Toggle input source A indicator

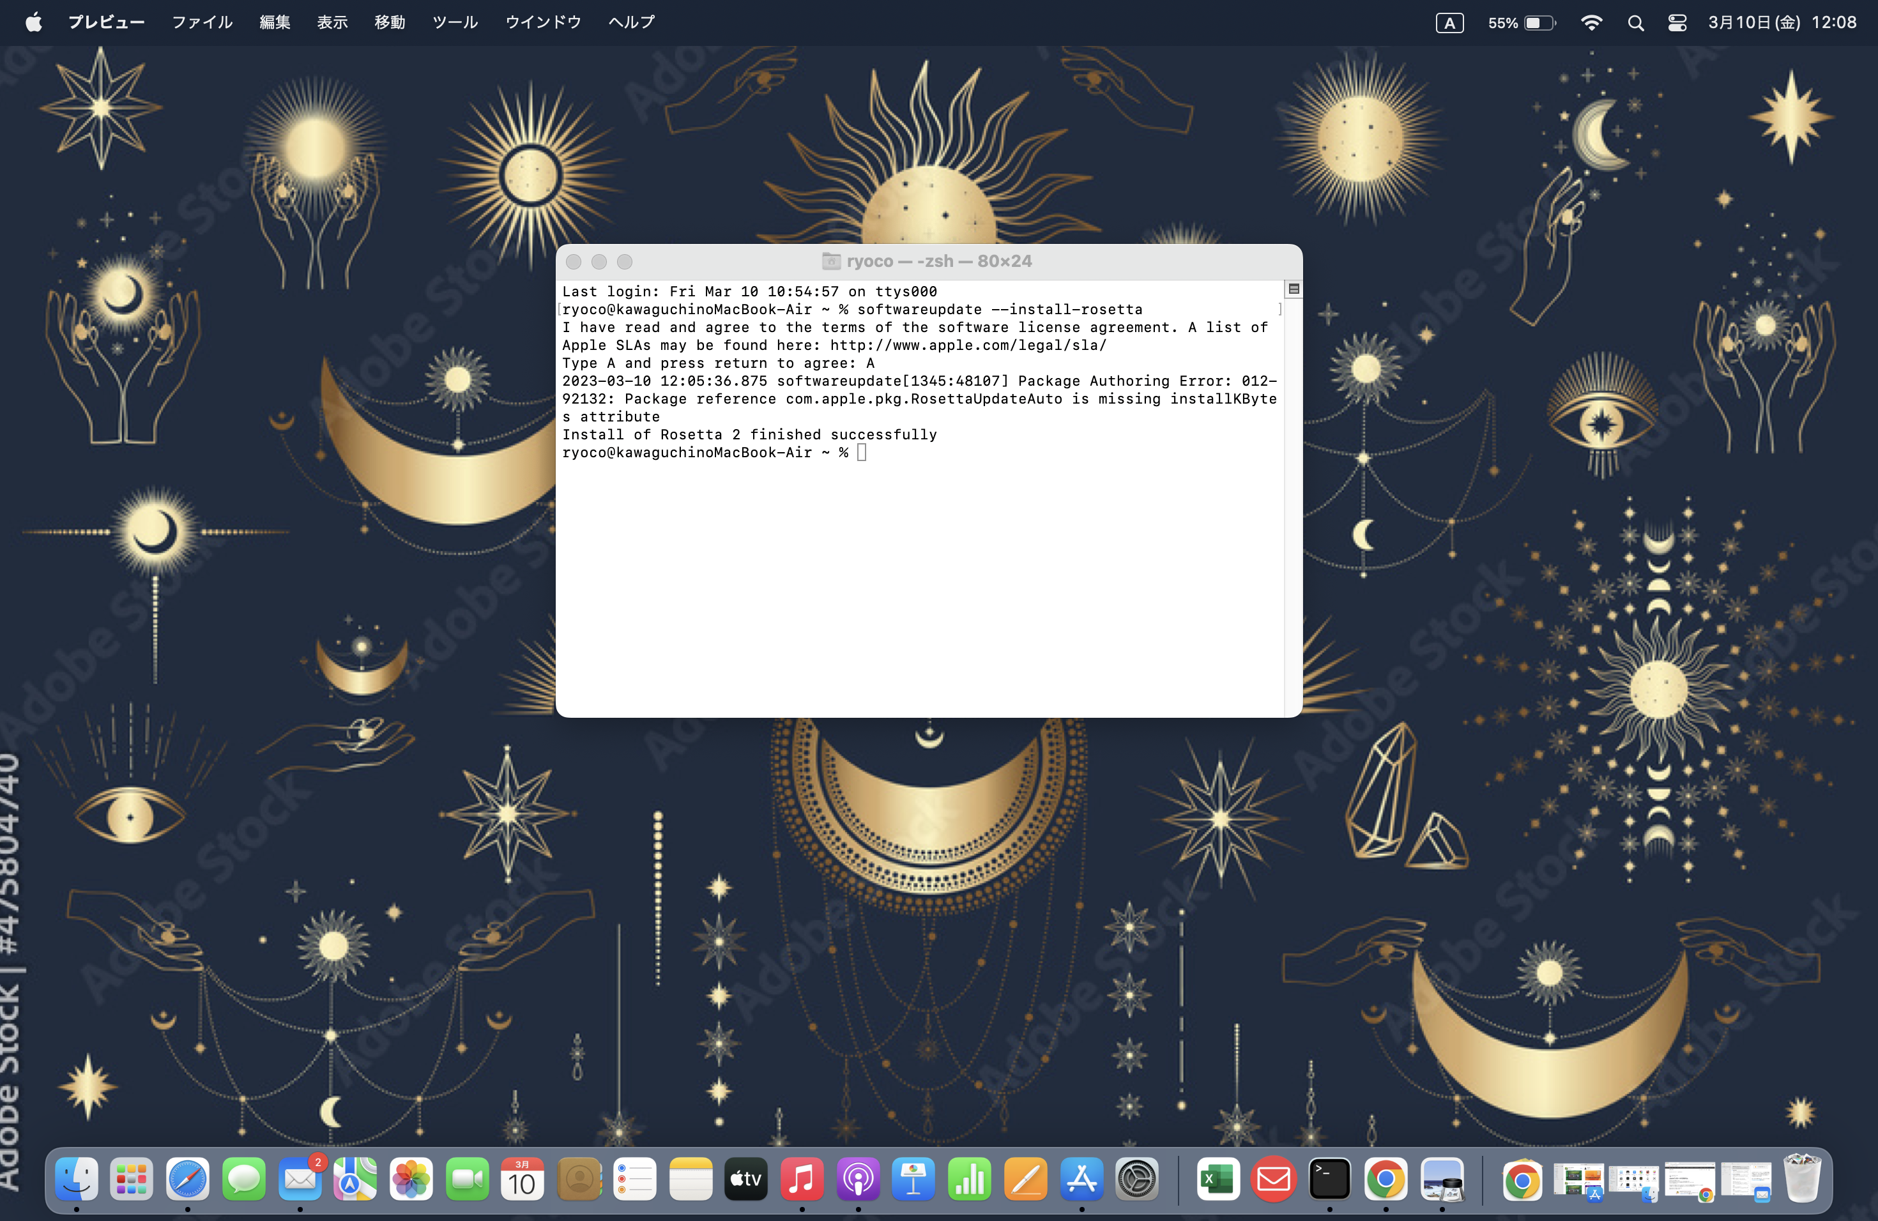point(1449,23)
